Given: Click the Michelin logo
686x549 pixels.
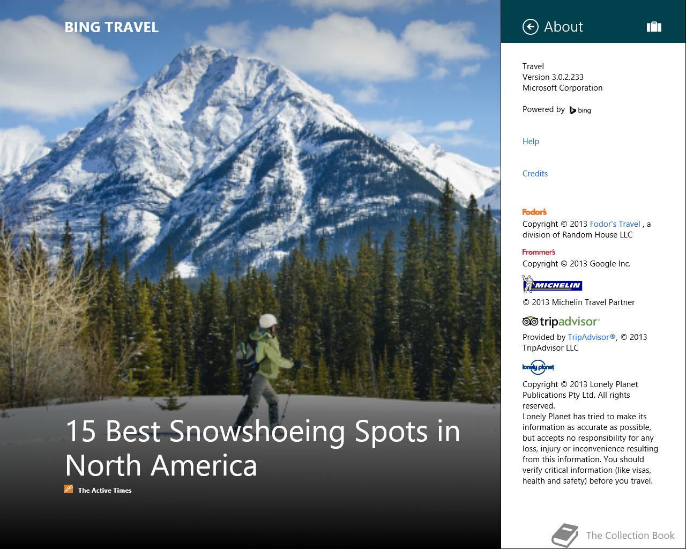Looking at the screenshot, I should (552, 284).
